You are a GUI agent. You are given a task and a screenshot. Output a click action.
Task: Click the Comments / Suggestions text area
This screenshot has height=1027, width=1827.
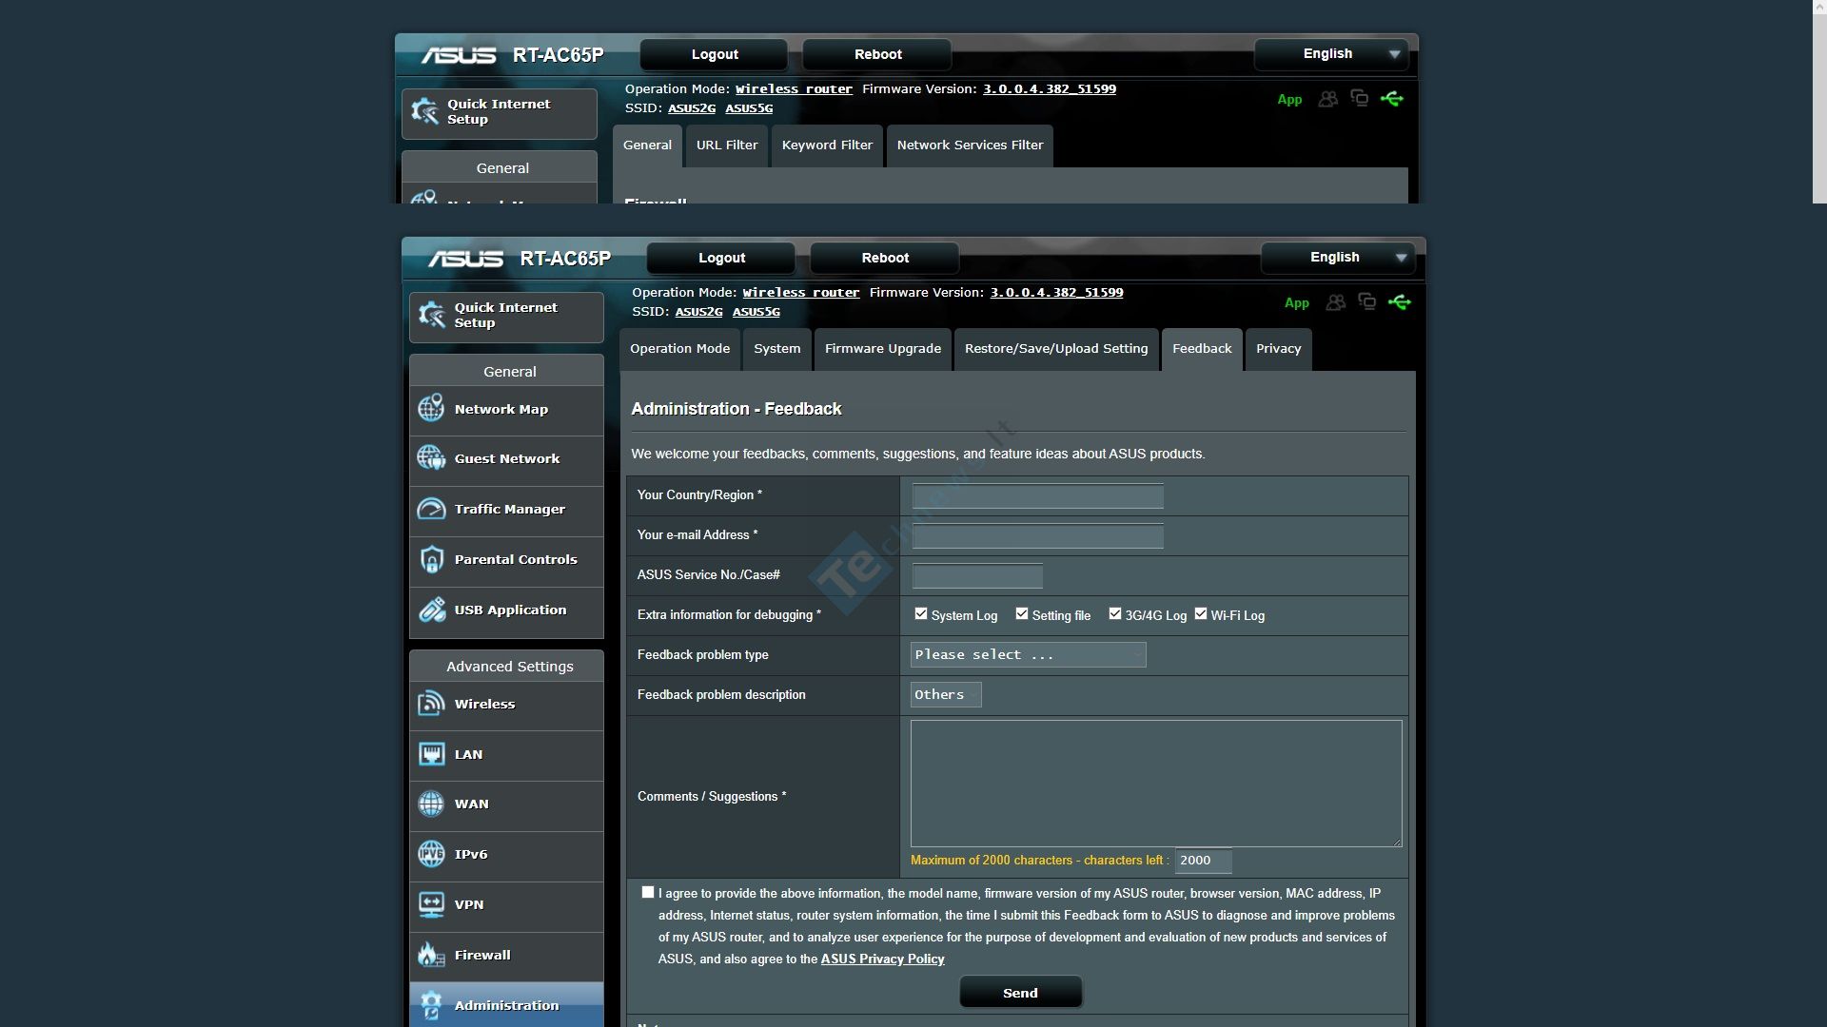pos(1156,784)
